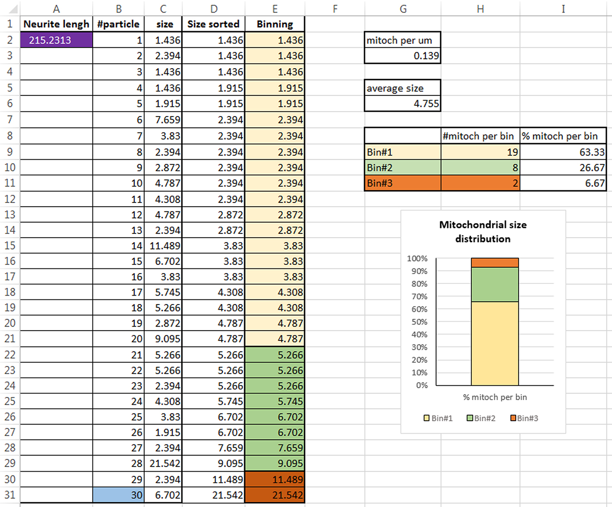Click the Bin#1 count cell showing 19

(480, 152)
